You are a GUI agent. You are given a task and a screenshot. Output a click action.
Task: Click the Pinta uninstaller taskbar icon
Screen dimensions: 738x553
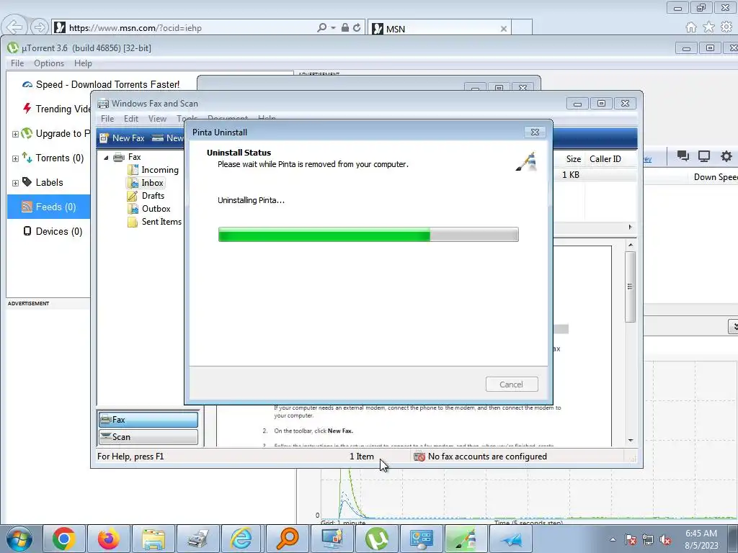pos(466,539)
